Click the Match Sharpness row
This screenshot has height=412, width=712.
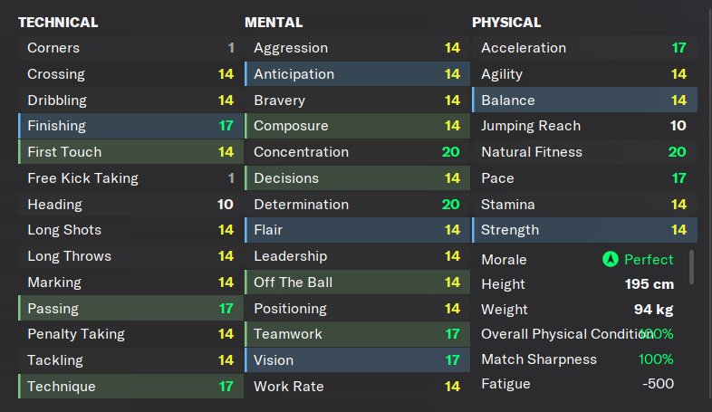tap(580, 359)
